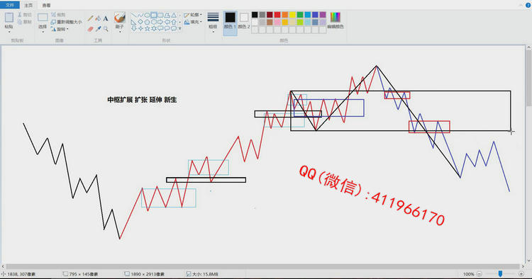Expand the Rotate (旋转) dropdown
532x279 pixels.
coord(60,30)
